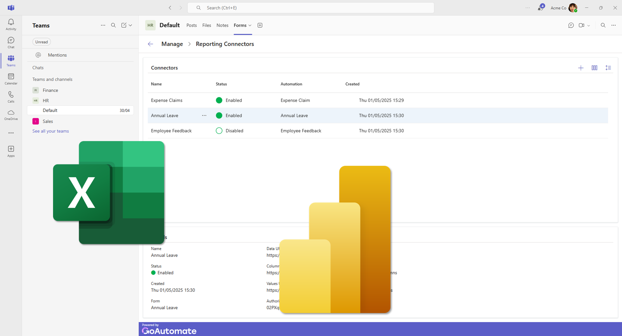Select Annual Leave connector name
This screenshot has width=622, height=336.
tap(164, 115)
